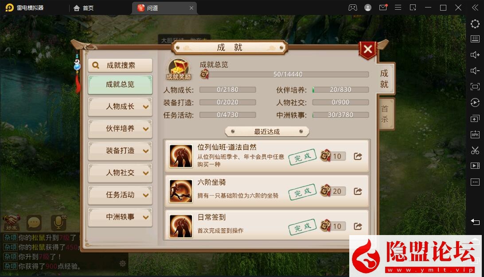Viewport: 484px width, 277px height.
Task: Expand the 装备打造 category
Action: pyautogui.click(x=120, y=151)
